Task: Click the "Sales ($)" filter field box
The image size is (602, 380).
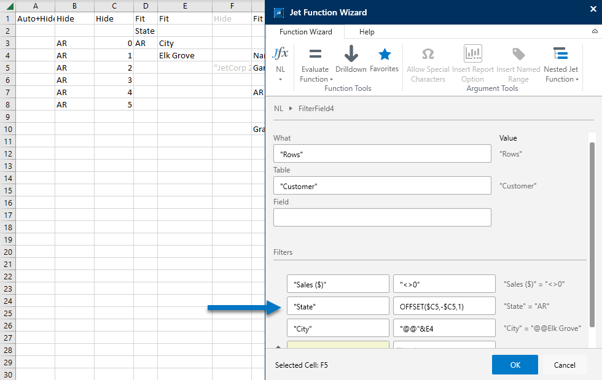Action: [x=338, y=284]
